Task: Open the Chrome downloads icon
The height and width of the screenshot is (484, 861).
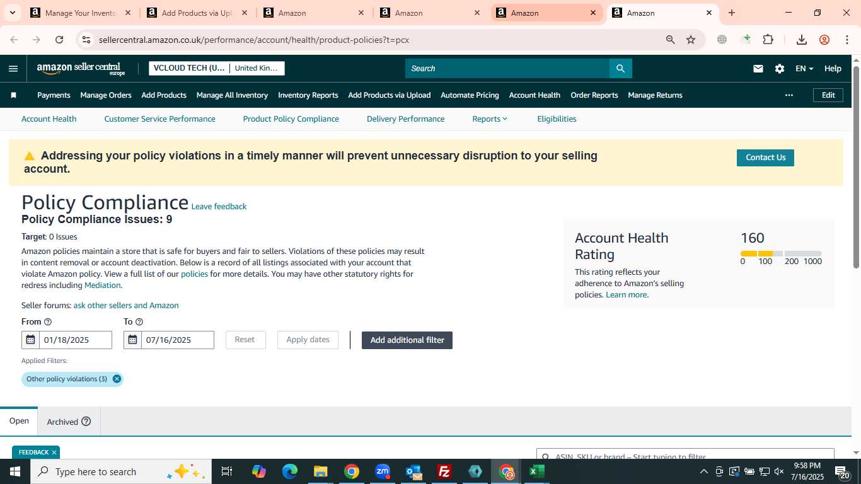Action: coord(802,40)
